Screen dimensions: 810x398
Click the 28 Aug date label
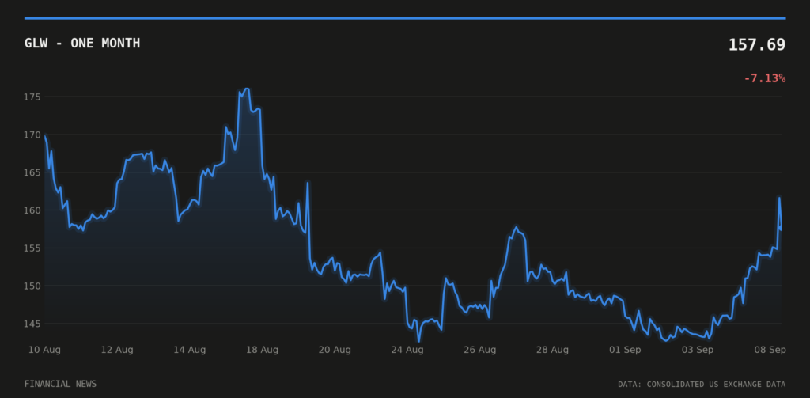click(x=552, y=350)
